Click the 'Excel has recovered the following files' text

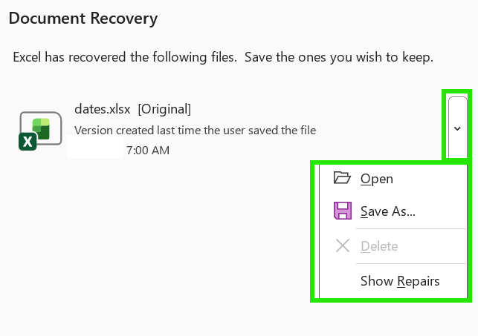click(x=125, y=57)
